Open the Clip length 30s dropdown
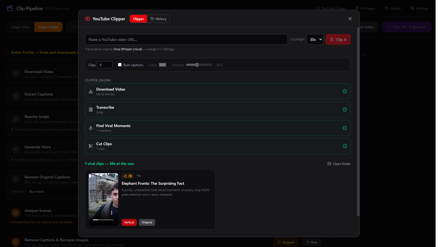The image size is (440, 247). 315,40
